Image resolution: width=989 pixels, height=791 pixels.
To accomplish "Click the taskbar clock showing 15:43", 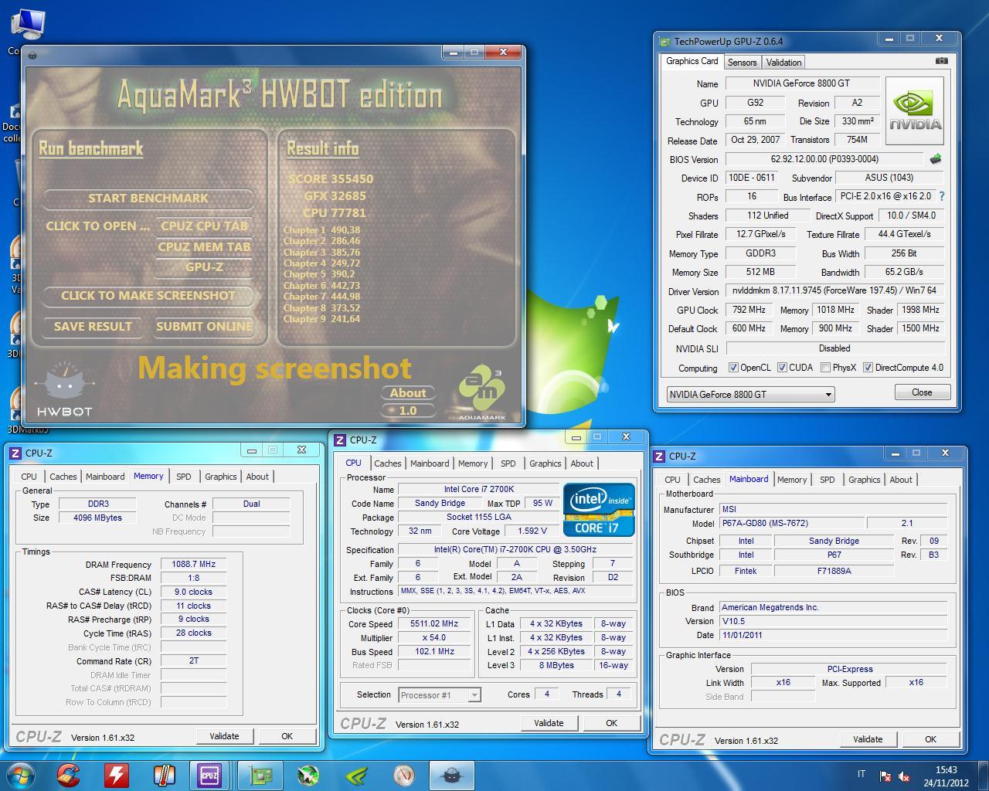I will pos(946,776).
